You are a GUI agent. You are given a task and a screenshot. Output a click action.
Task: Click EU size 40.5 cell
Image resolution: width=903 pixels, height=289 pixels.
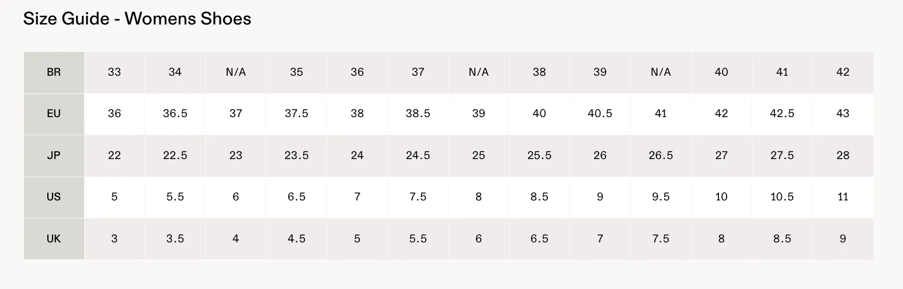click(x=600, y=114)
